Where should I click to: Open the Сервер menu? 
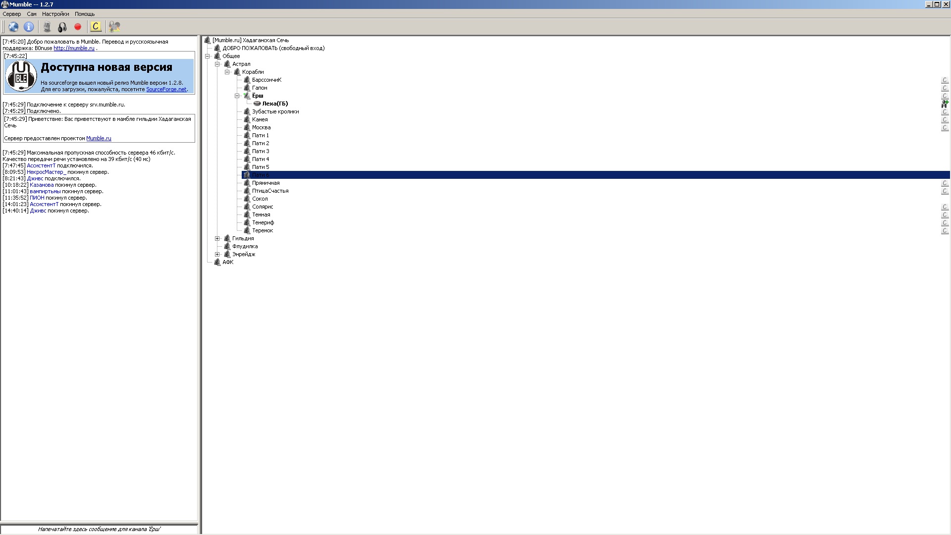pos(12,14)
